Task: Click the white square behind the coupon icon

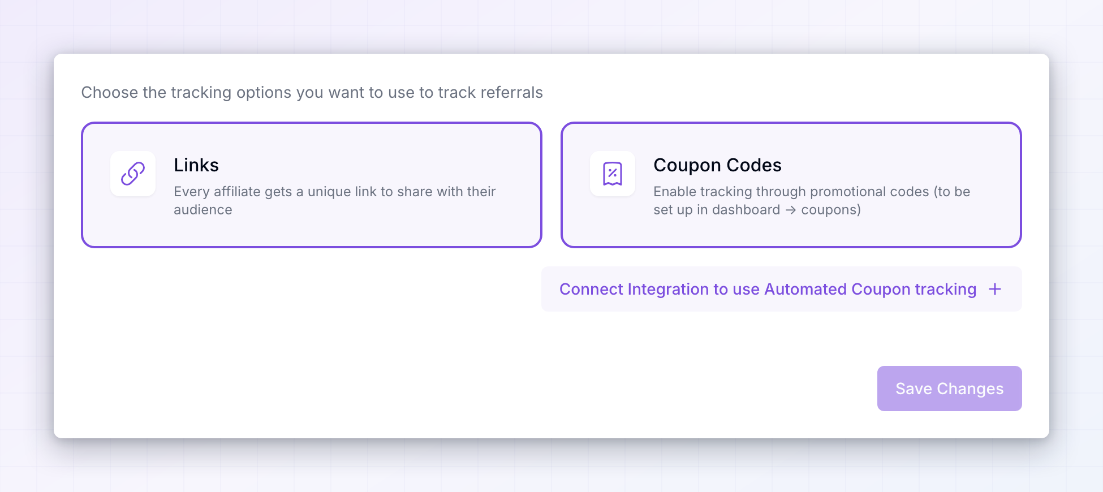Action: coord(613,174)
